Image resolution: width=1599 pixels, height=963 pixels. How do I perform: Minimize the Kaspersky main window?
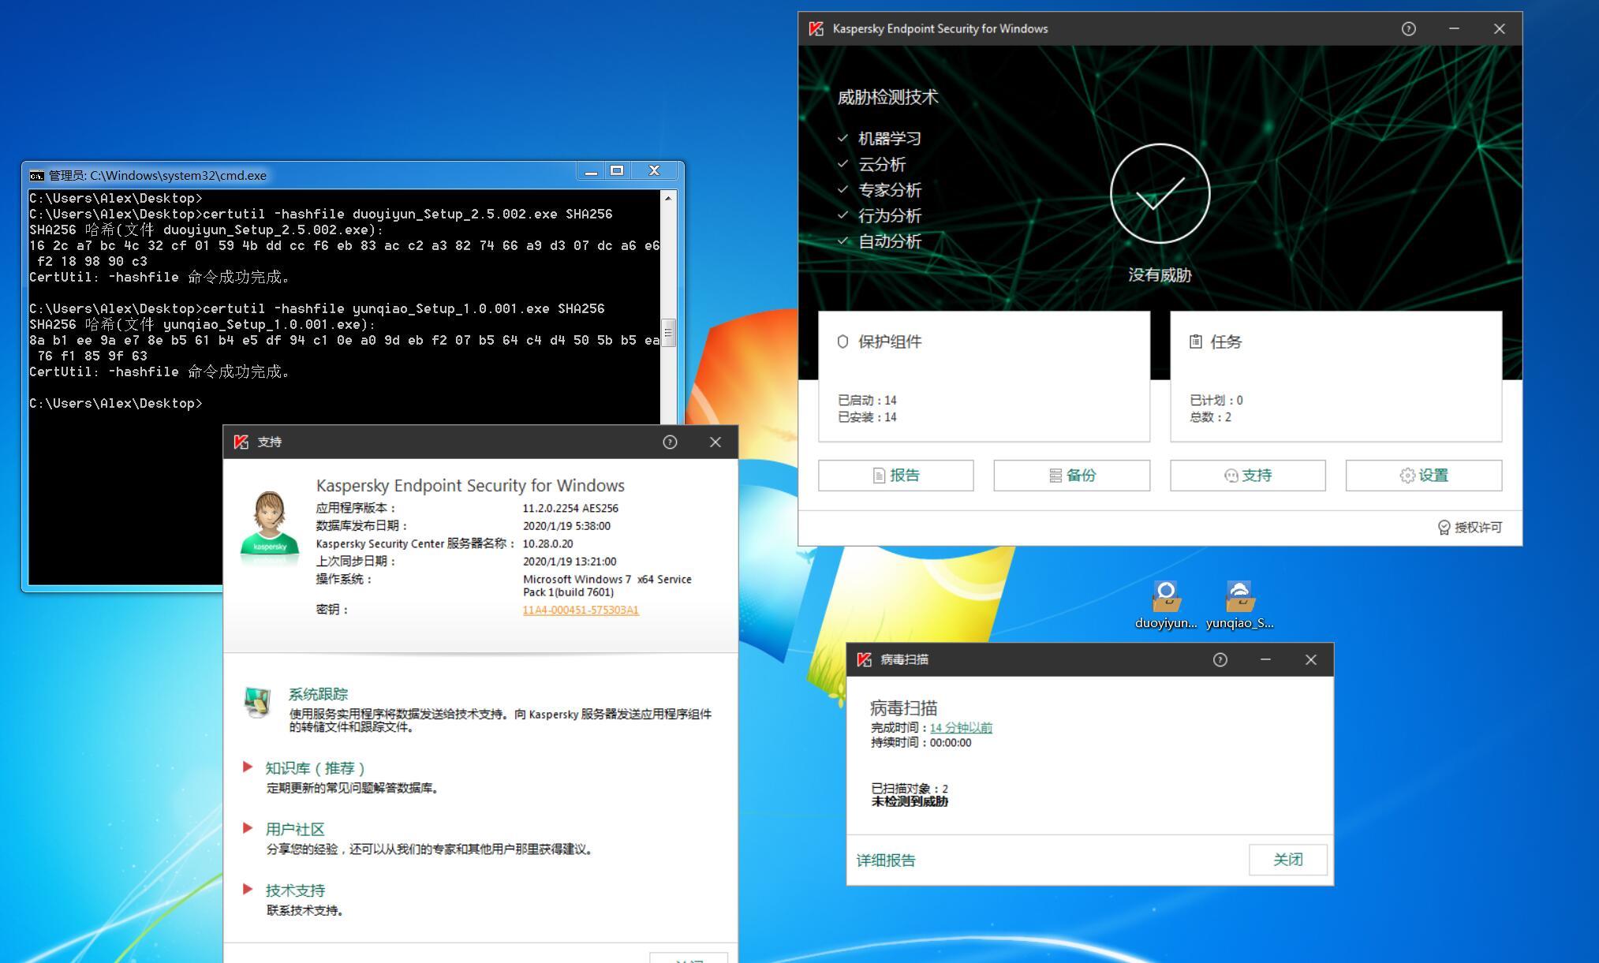click(1454, 29)
